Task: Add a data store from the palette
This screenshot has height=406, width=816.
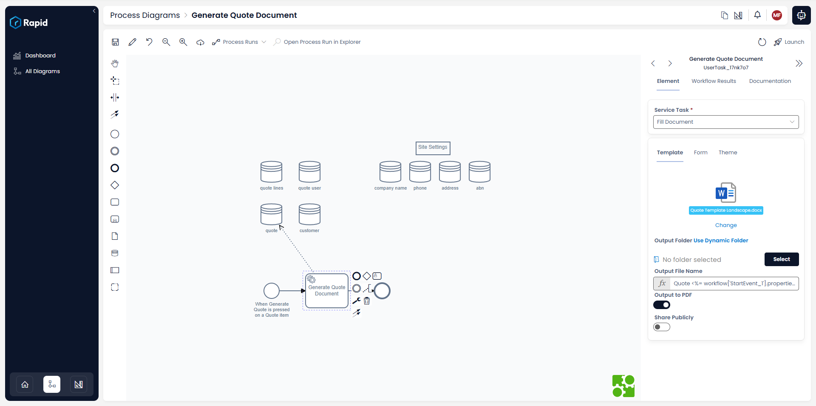Action: point(115,253)
